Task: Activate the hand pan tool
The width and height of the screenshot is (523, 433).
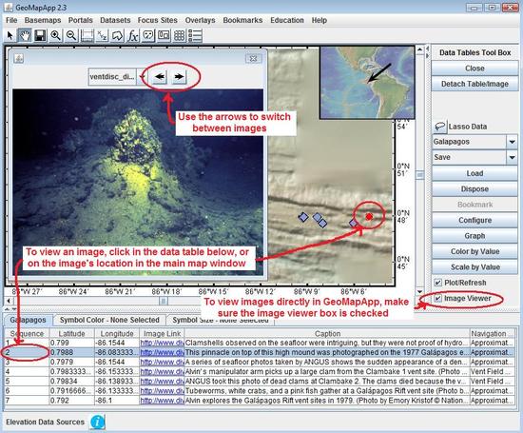Action: pos(25,35)
